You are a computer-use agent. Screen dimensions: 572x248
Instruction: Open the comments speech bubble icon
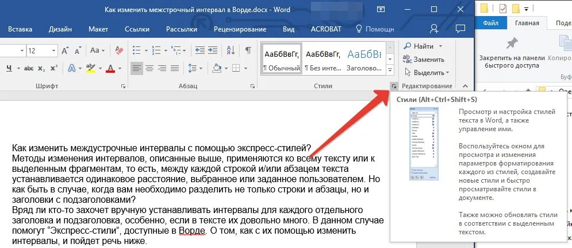coord(460,29)
